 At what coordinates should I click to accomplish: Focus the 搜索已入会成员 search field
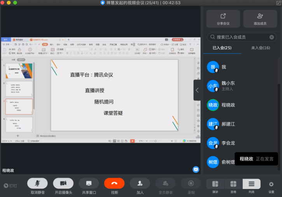pyautogui.click(x=242, y=37)
